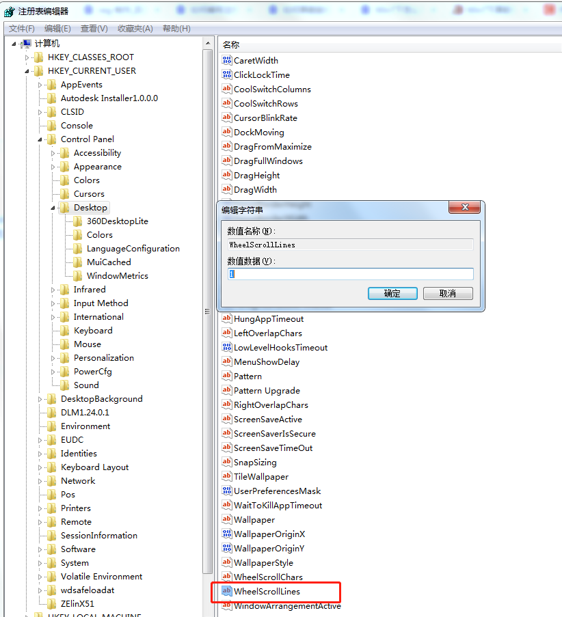Cancel with the 取消 button
The image size is (562, 617).
click(448, 293)
